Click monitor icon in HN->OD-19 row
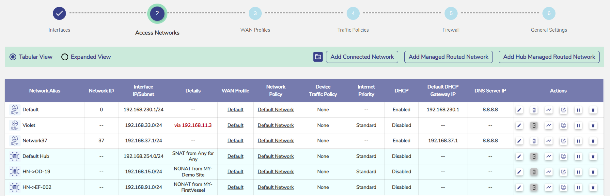Viewport: 610px width, 196px height. click(x=564, y=172)
